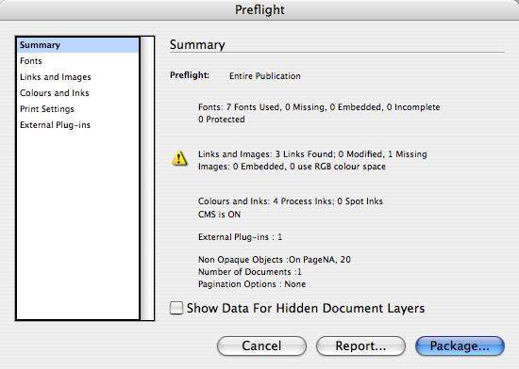
Task: Click the Report... button
Action: [360, 345]
